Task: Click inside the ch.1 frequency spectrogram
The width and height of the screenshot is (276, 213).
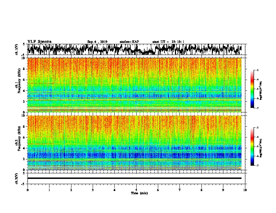Action: click(134, 85)
